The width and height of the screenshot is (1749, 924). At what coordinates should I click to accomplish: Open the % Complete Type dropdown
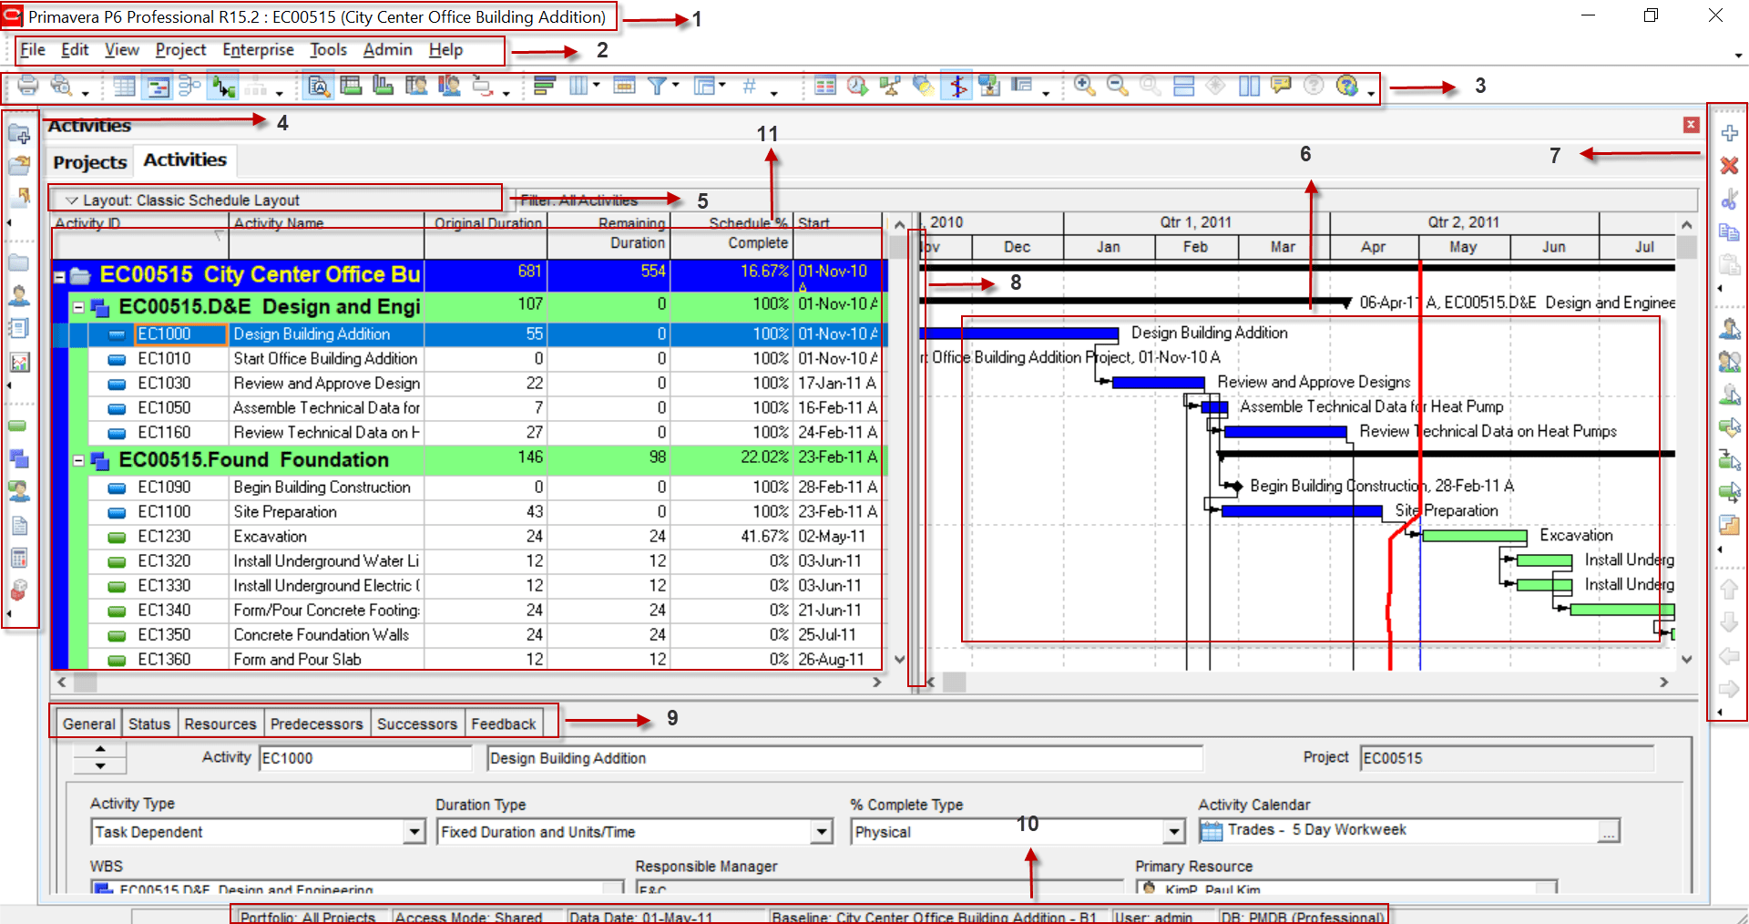(x=1175, y=831)
